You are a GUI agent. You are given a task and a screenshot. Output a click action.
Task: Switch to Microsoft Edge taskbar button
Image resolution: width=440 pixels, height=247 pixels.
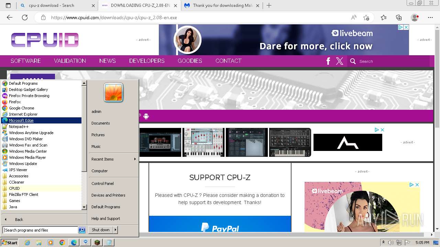(x=74, y=243)
